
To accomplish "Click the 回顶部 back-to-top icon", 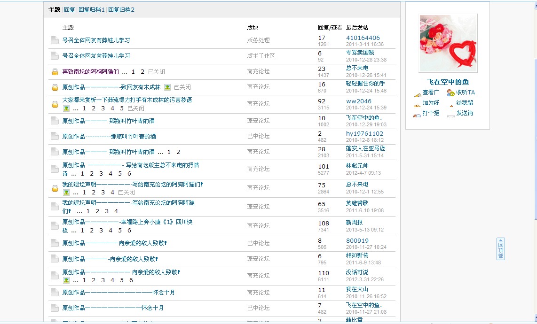I will click(501, 249).
